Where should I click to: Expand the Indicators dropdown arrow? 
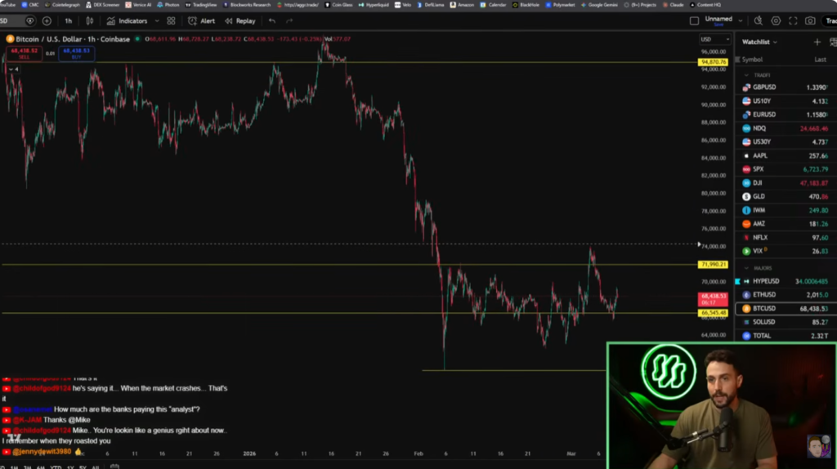point(155,20)
